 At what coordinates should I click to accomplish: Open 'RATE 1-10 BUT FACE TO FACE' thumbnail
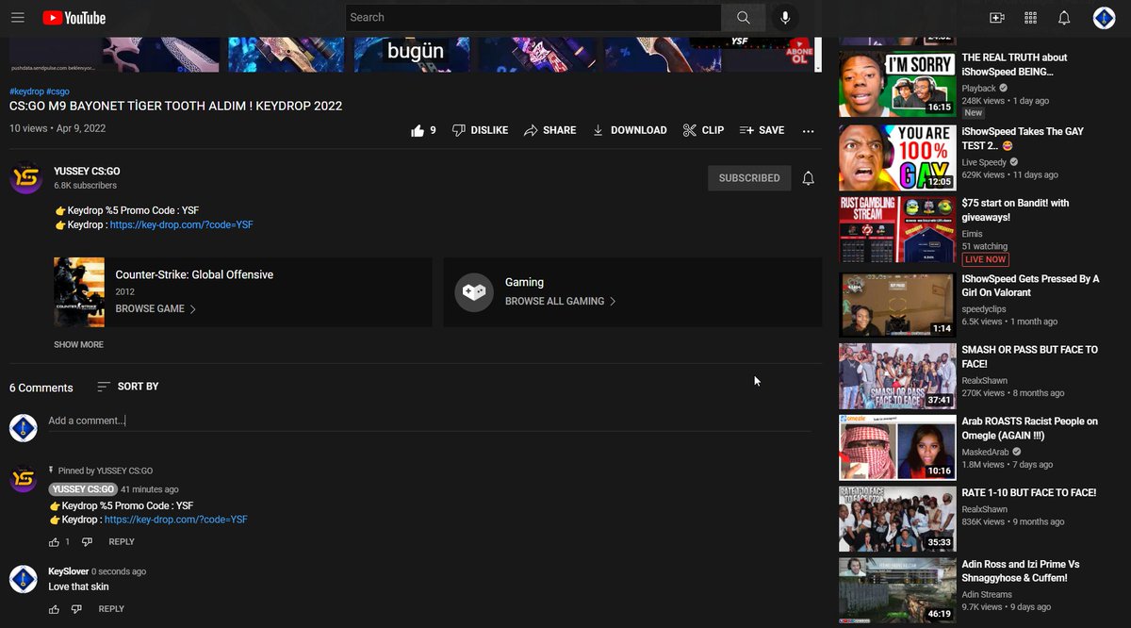point(897,519)
